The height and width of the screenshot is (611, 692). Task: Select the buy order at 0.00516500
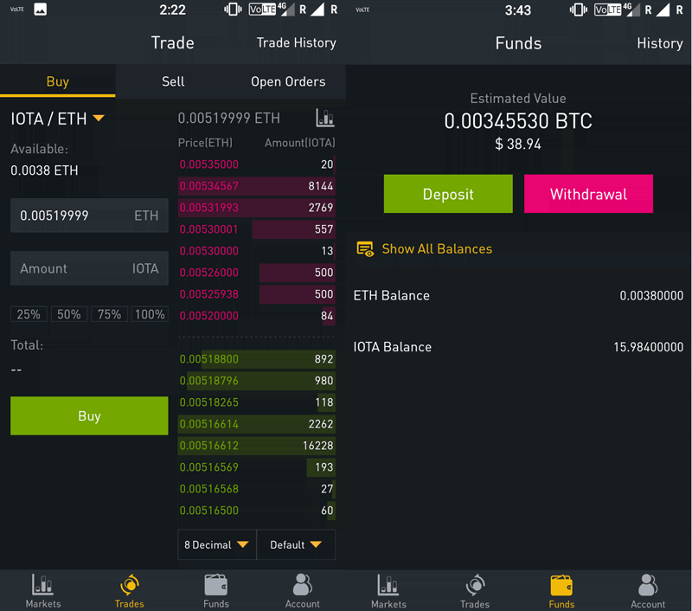pos(256,511)
